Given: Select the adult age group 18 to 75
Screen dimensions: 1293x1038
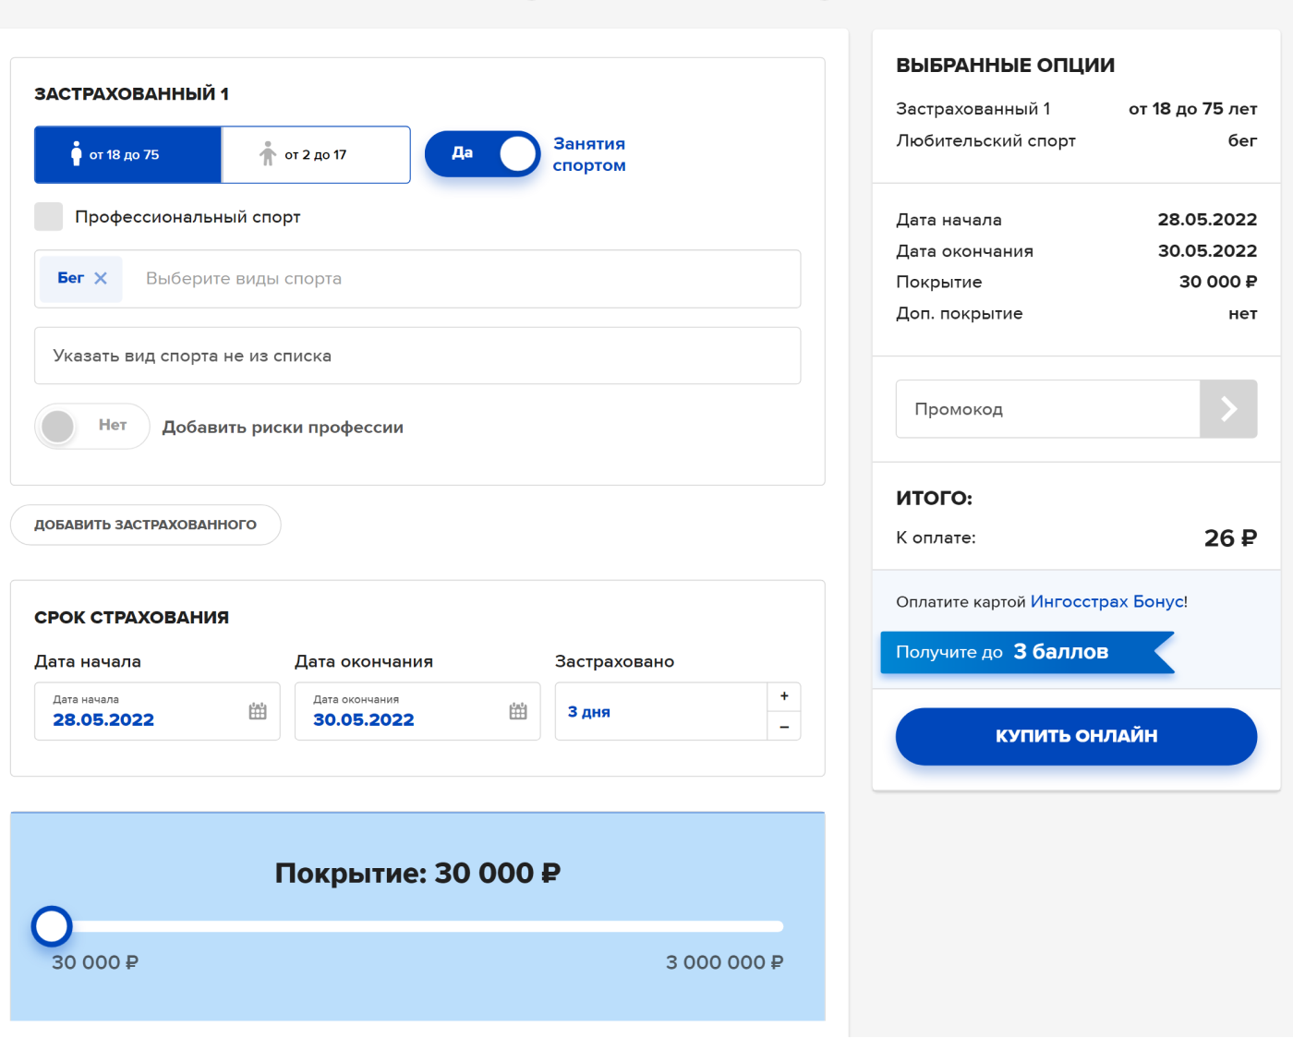Looking at the screenshot, I should click(128, 155).
